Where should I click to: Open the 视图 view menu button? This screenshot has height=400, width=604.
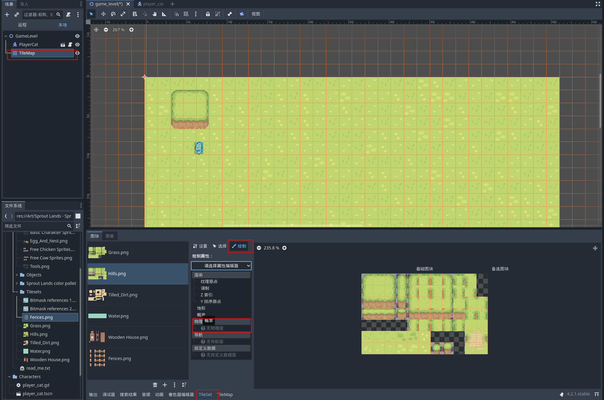(256, 14)
